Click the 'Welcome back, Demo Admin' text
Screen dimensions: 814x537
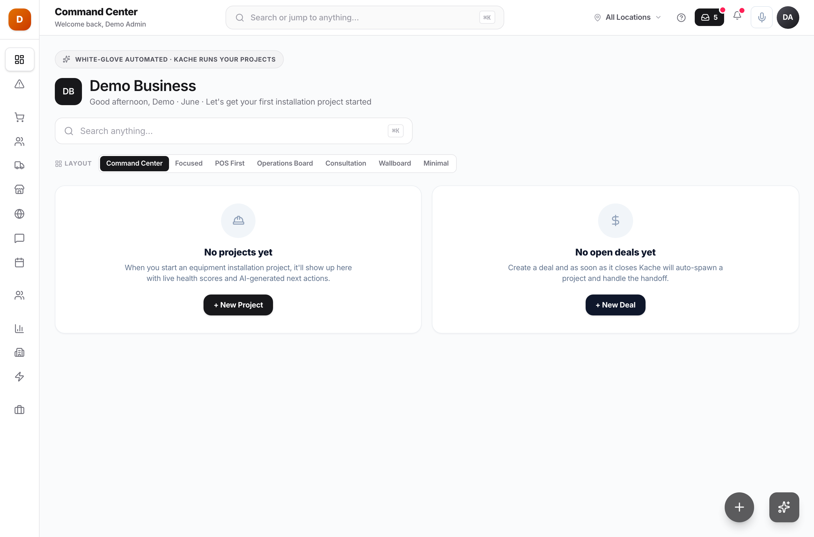coord(100,24)
